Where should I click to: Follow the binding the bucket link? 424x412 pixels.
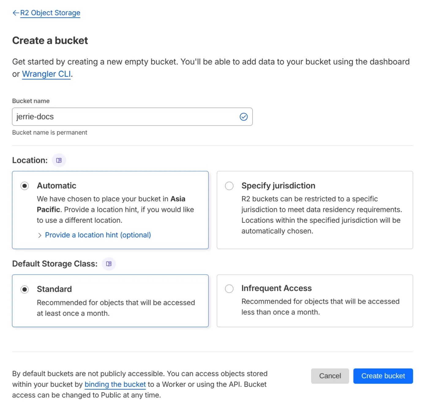coord(115,384)
